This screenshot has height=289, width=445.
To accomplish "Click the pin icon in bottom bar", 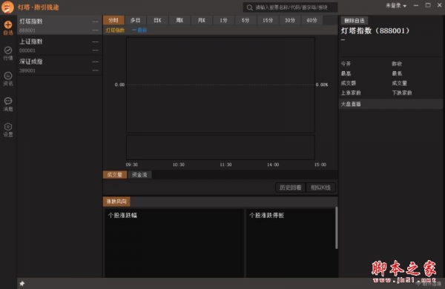I will coord(22,283).
